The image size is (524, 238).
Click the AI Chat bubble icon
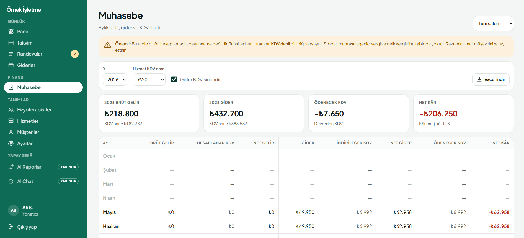point(11,181)
